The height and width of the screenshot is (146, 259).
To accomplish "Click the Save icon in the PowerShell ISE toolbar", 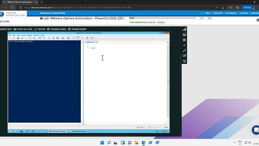I will [18, 38].
